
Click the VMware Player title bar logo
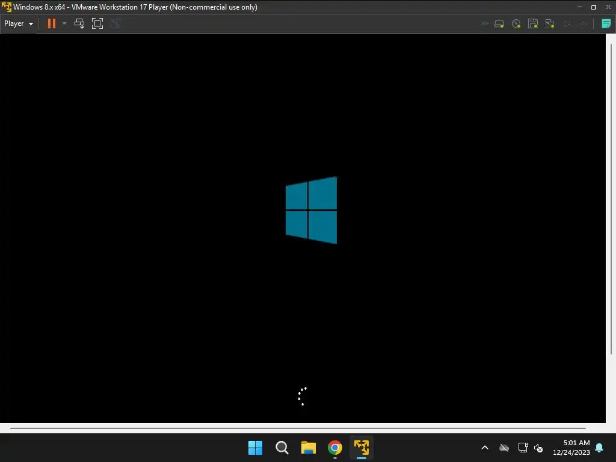pyautogui.click(x=6, y=7)
